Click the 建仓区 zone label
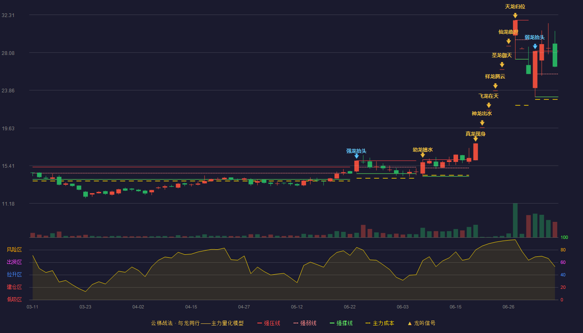 coord(14,287)
